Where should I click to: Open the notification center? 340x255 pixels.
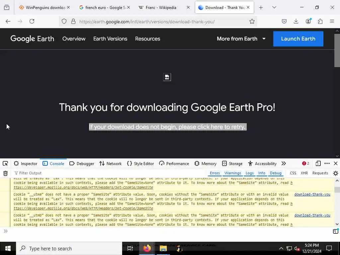[329, 248]
